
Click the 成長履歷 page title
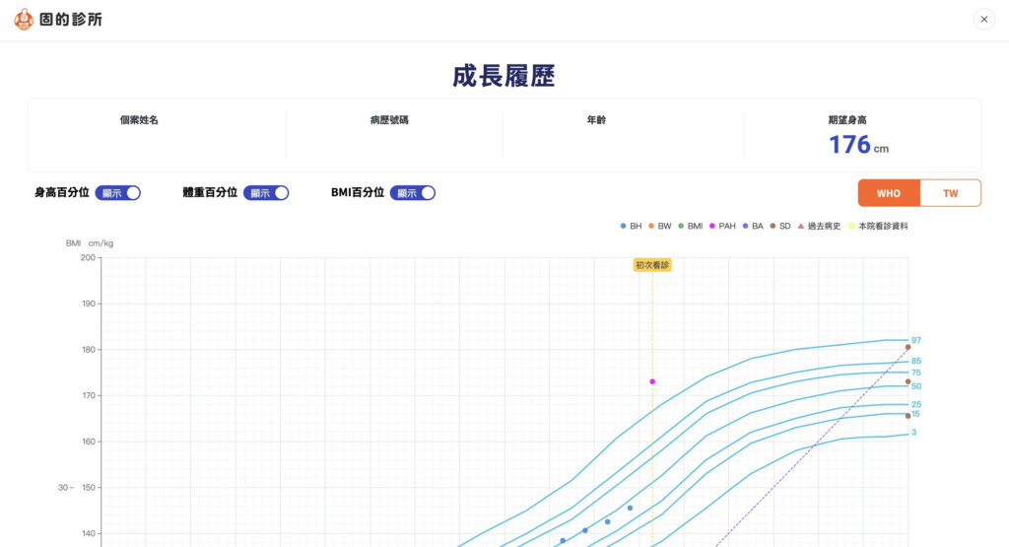[x=504, y=76]
